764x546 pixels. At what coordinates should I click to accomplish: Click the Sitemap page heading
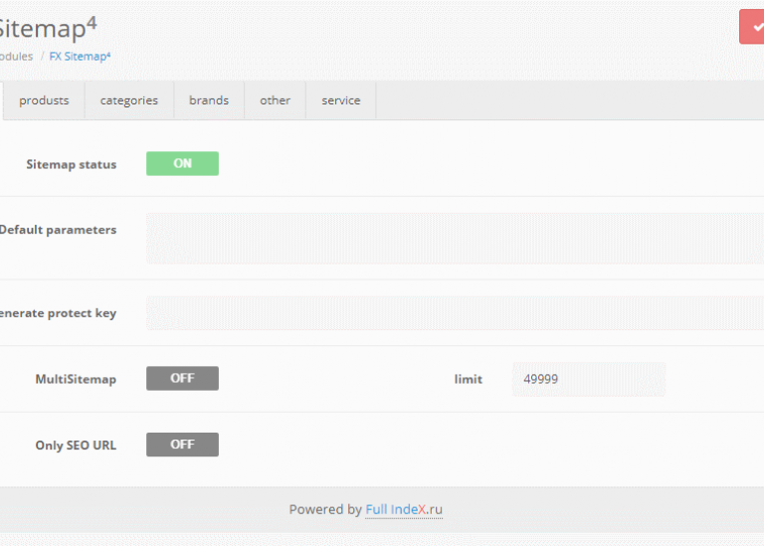coord(48,28)
